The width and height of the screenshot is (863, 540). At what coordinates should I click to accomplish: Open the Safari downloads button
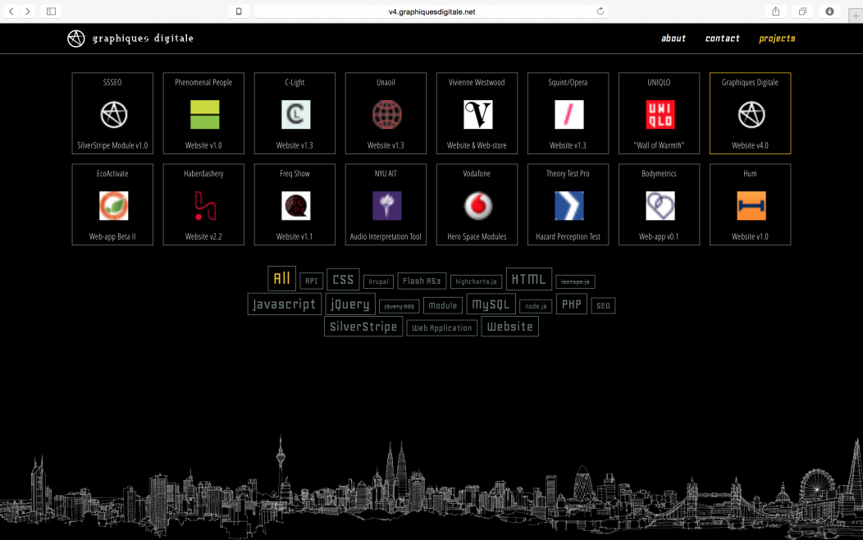coord(829,11)
